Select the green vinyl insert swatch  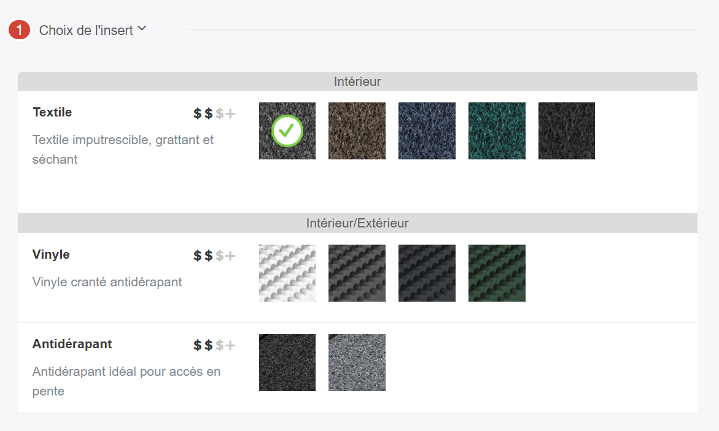point(497,273)
